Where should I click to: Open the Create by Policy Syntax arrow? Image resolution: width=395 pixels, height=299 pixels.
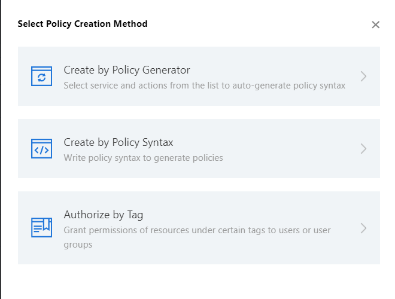pyautogui.click(x=363, y=149)
